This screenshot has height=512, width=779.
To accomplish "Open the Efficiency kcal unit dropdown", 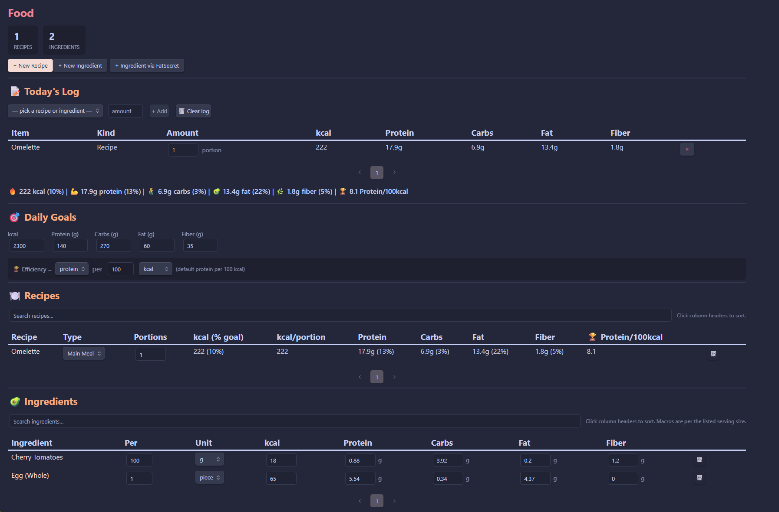I will click(155, 269).
